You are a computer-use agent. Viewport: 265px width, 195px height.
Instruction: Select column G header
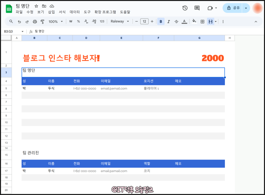(x=199, y=38)
